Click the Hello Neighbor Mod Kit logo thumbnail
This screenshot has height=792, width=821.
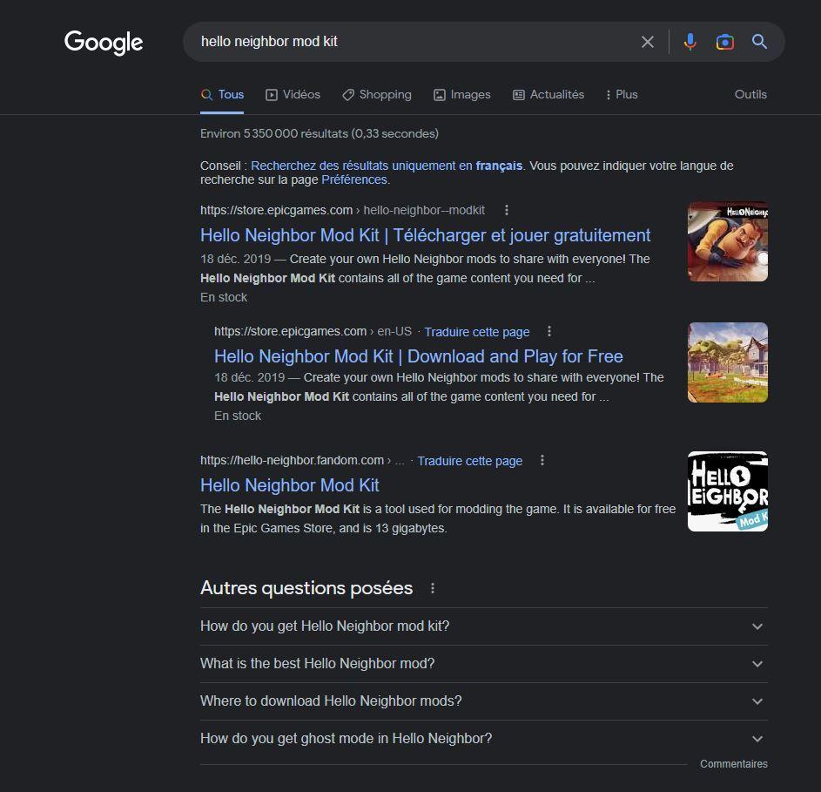727,491
